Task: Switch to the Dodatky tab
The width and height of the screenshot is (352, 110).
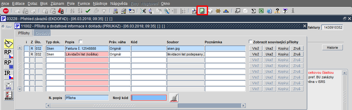Action: pyautogui.click(x=42, y=33)
